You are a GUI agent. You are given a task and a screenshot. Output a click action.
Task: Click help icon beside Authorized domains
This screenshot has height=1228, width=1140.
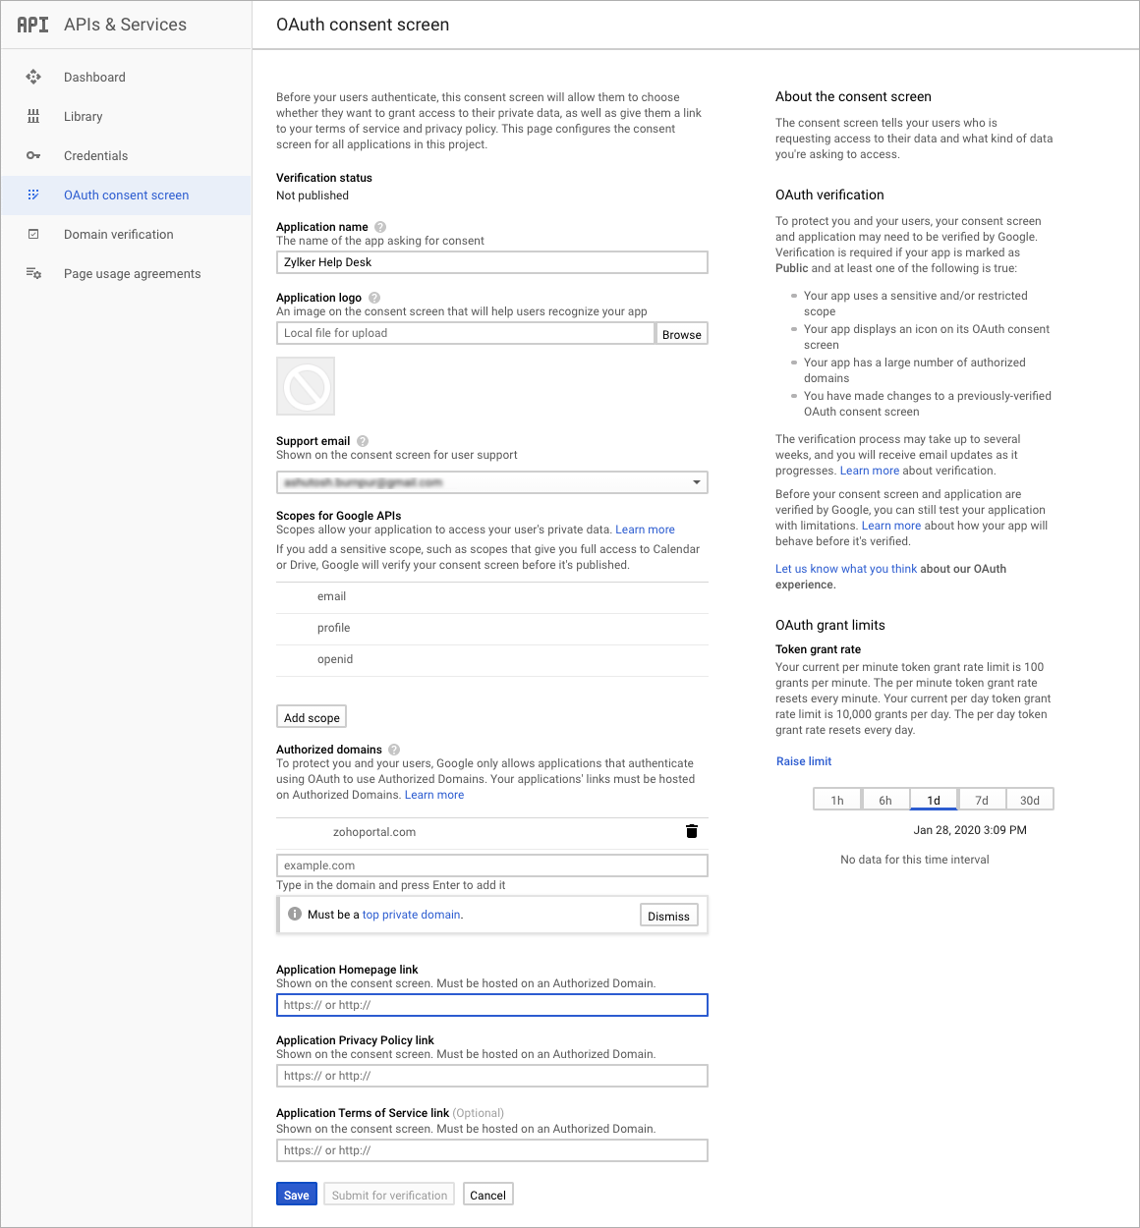click(394, 750)
